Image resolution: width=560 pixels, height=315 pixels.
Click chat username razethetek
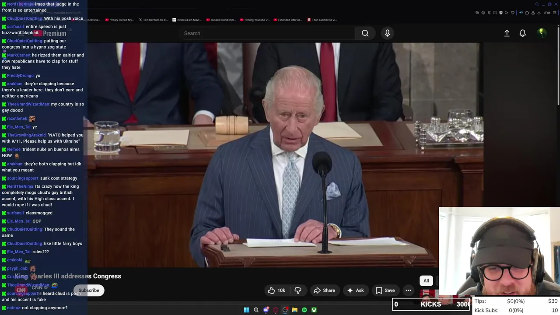coord(17,119)
